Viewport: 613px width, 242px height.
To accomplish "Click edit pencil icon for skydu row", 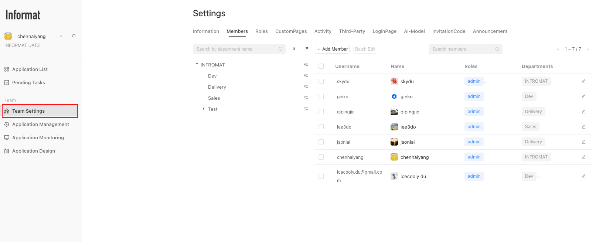I will tap(583, 81).
